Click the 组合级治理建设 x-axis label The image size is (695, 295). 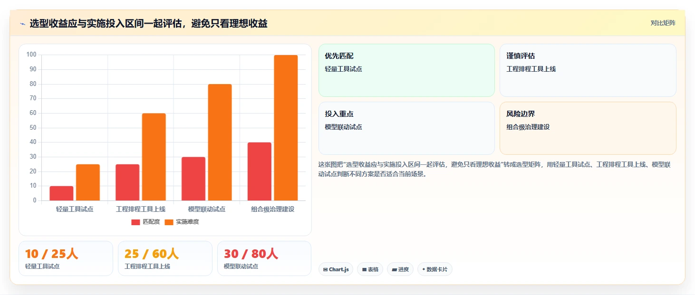[273, 209]
